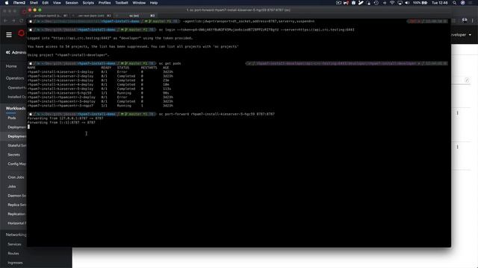This screenshot has height=268, width=478.
Task: Click the Red Hat logo in the console
Action: 21,33
